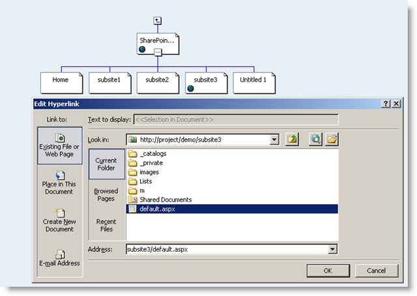Click globe icon on subsite3 node
The width and height of the screenshot is (417, 296).
click(190, 89)
